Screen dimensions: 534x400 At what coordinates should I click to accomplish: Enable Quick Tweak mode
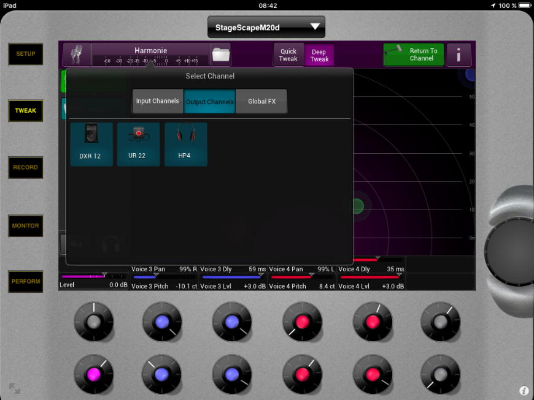tap(288, 55)
